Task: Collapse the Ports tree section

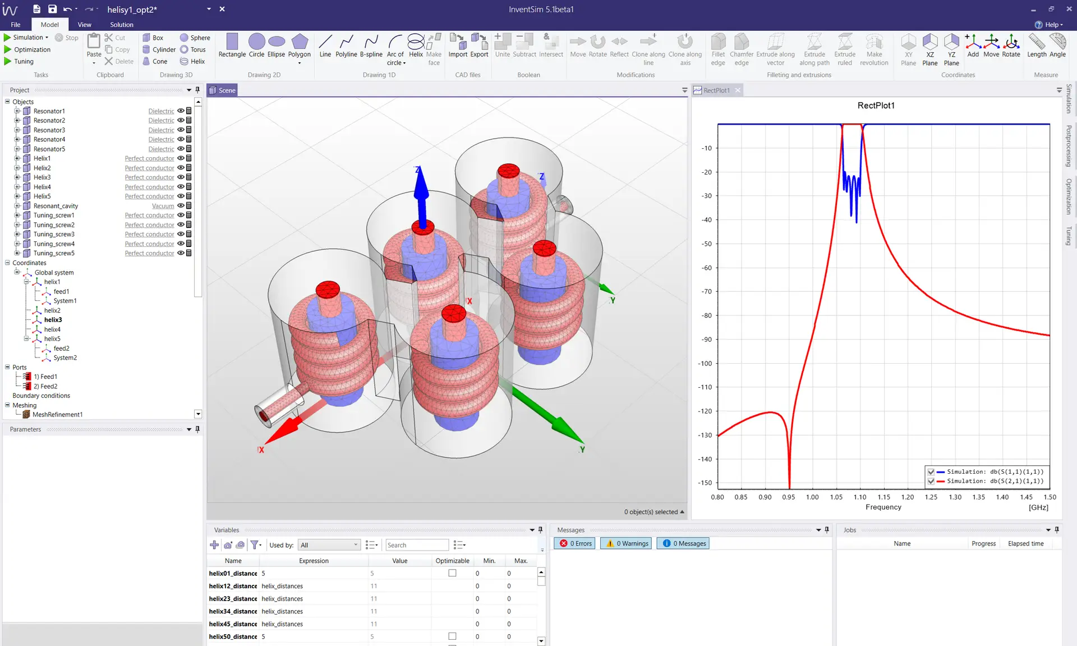Action: point(7,367)
